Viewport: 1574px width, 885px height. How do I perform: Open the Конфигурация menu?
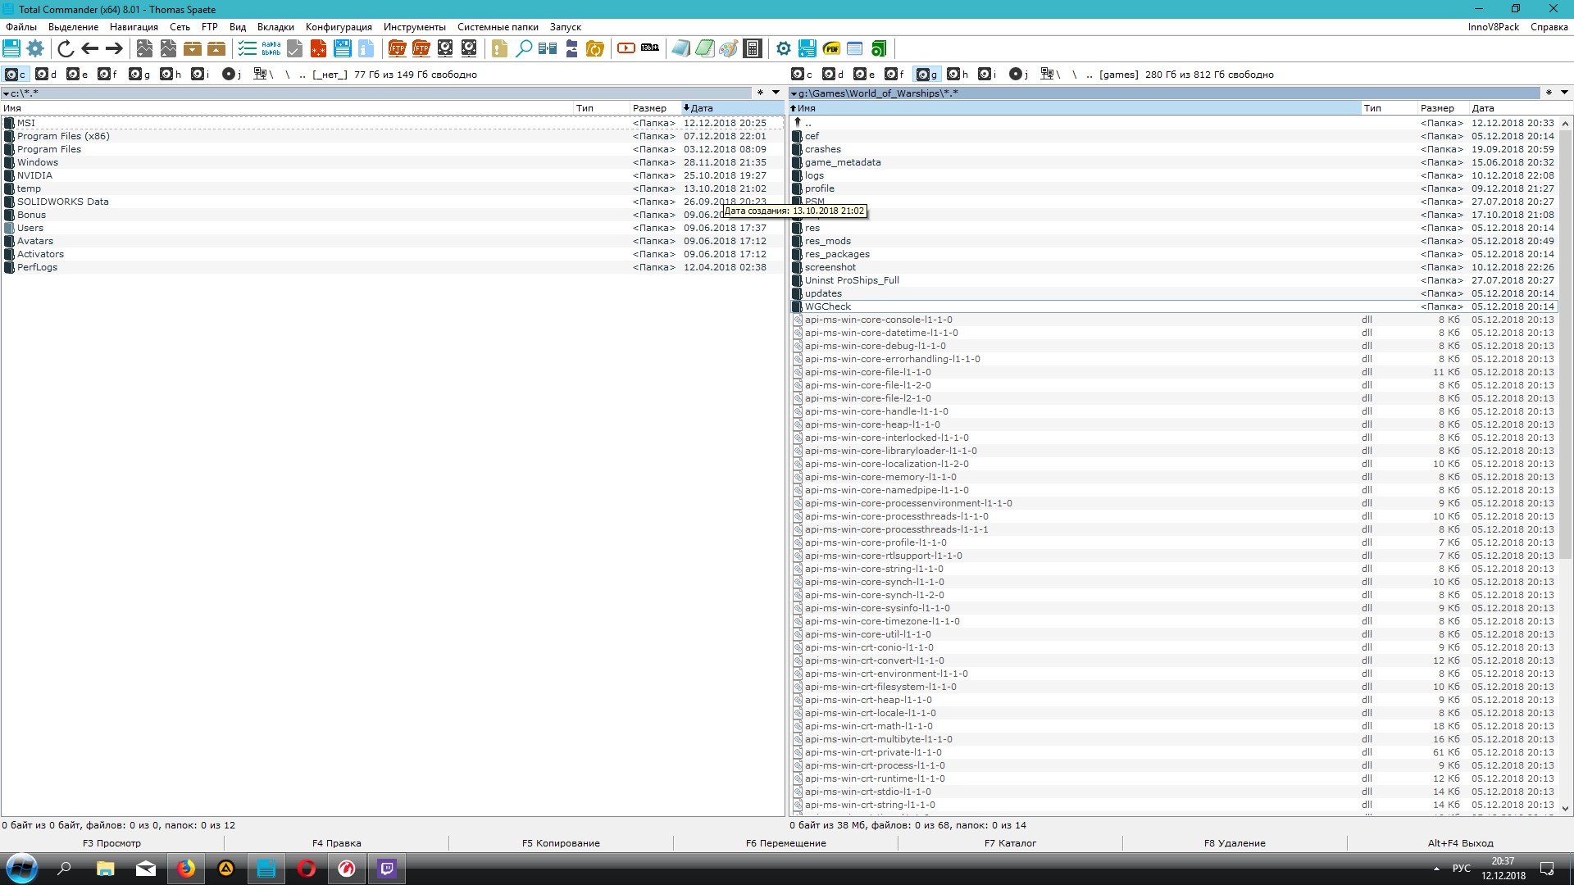point(339,27)
